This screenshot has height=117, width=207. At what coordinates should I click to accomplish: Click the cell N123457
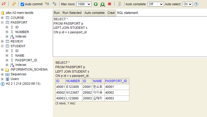point(74,93)
